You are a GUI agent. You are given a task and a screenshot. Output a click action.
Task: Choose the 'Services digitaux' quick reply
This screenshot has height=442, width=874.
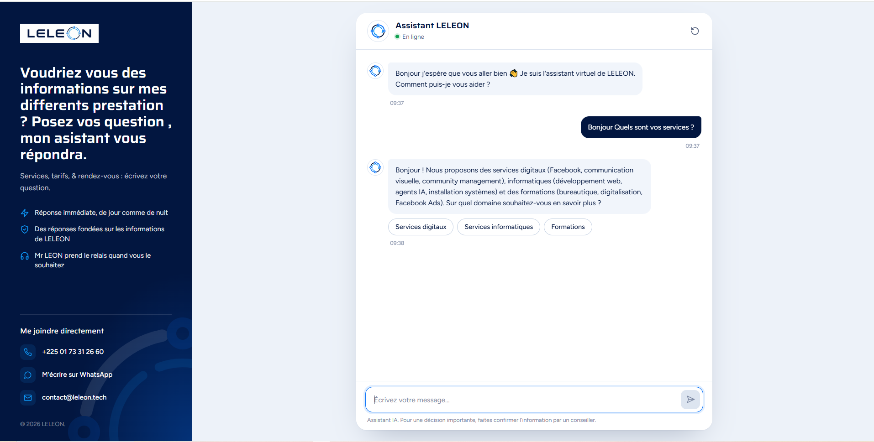[421, 227]
